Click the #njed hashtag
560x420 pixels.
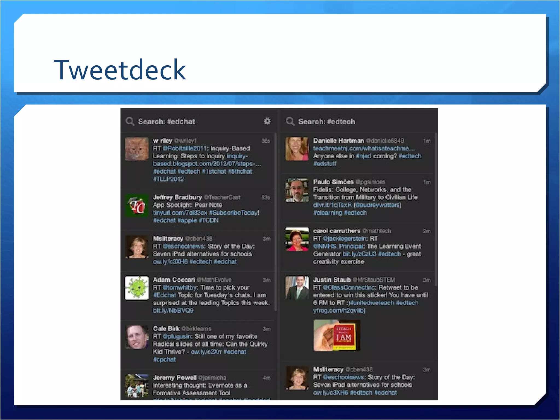point(364,156)
